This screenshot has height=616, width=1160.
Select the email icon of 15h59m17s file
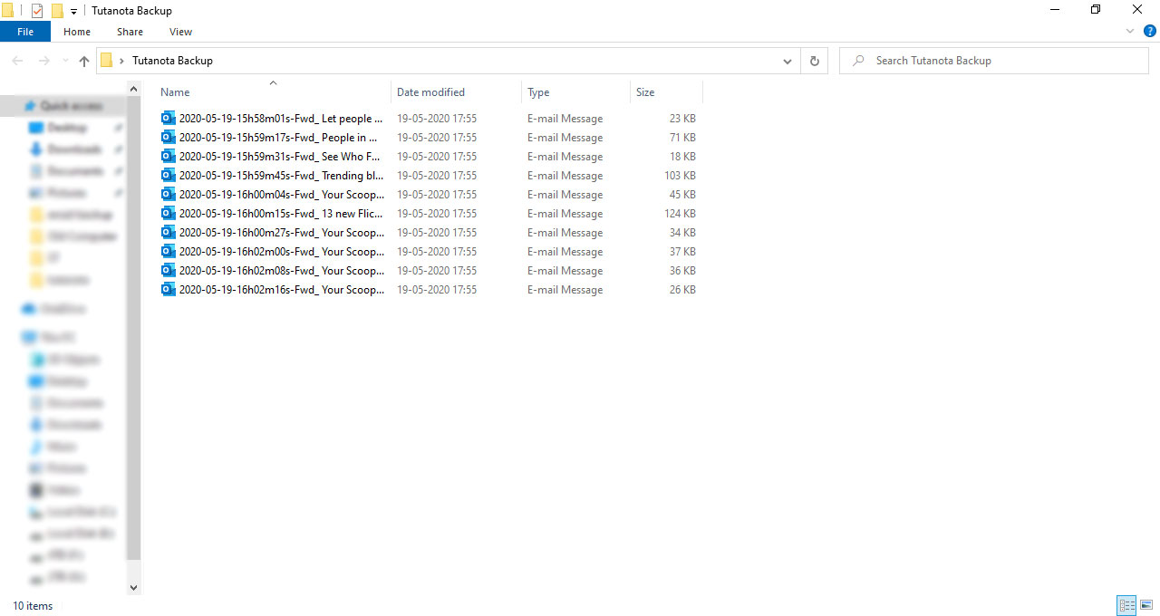point(168,138)
